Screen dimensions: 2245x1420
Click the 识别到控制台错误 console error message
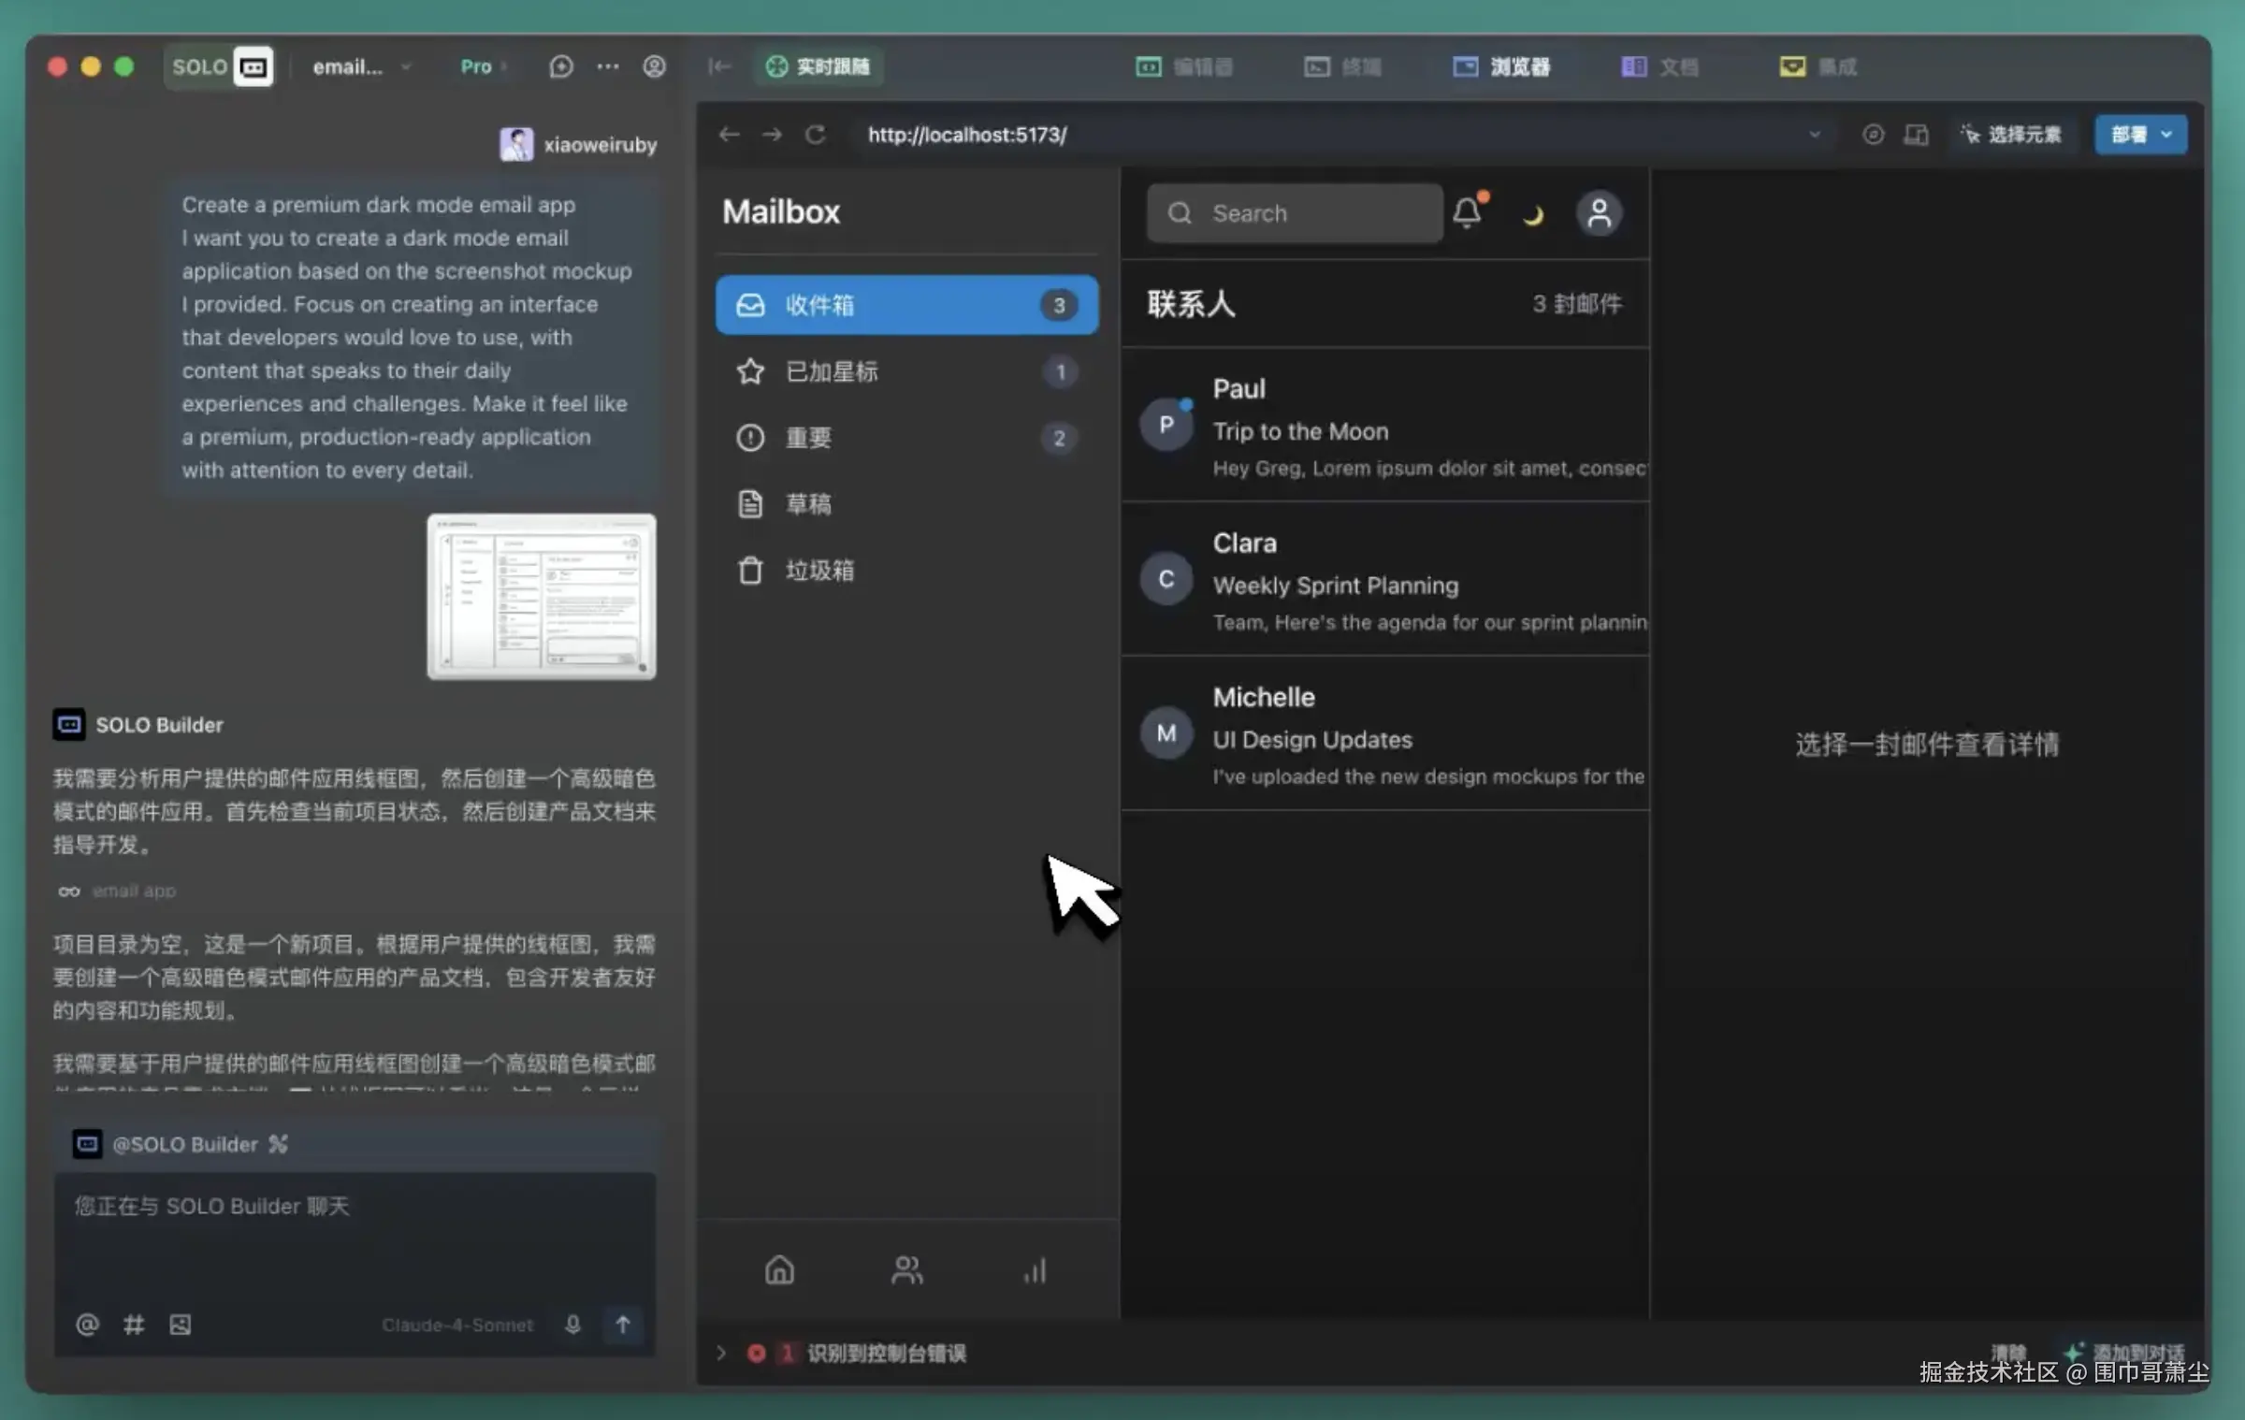point(886,1353)
